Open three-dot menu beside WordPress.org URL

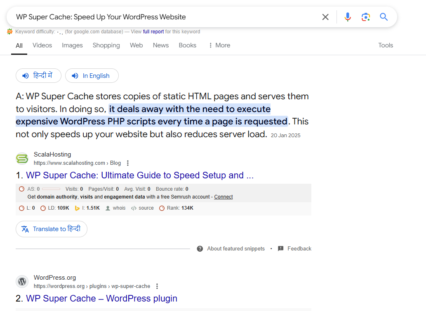click(x=157, y=286)
